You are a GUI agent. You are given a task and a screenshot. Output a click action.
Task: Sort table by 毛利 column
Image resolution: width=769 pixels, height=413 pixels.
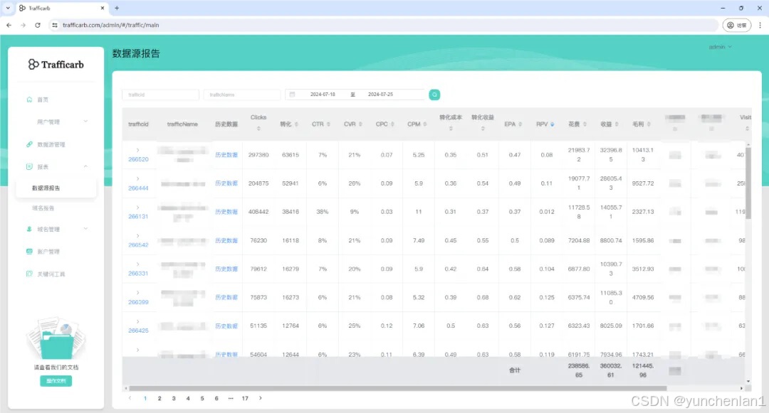tap(649, 124)
